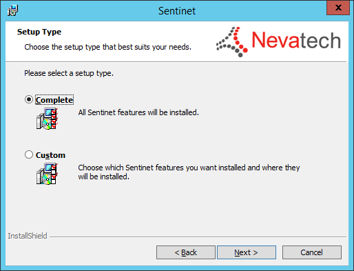The height and width of the screenshot is (271, 354).
Task: Click the 'Please select a setup type' prompt
Action: click(x=69, y=73)
